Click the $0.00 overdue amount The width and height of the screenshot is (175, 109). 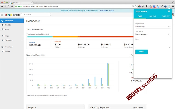(x=58, y=44)
